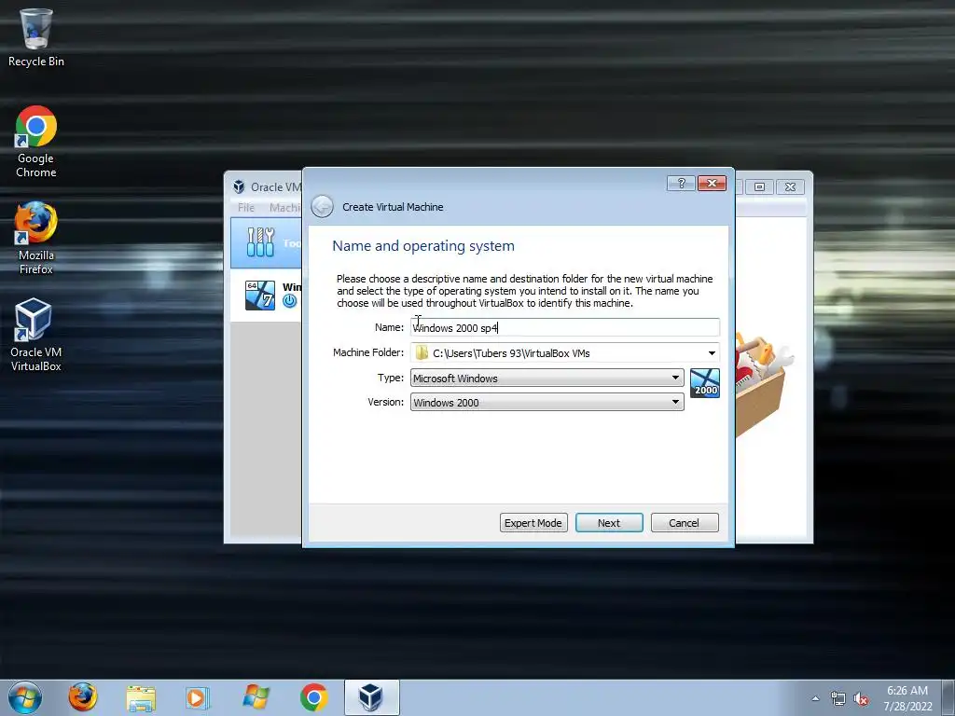Open Google Chrome desktop shortcut
The width and height of the screenshot is (955, 716).
[36, 142]
